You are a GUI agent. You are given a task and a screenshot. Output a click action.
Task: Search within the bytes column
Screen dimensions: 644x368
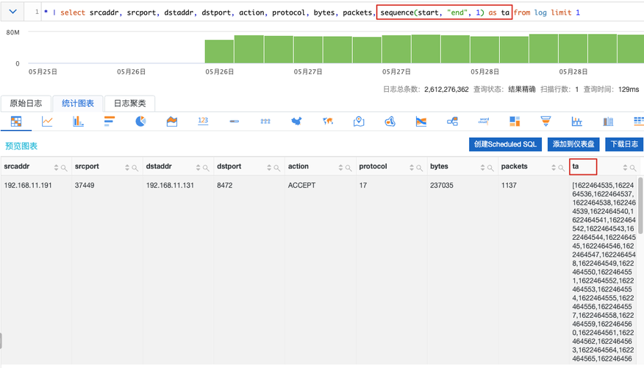490,168
